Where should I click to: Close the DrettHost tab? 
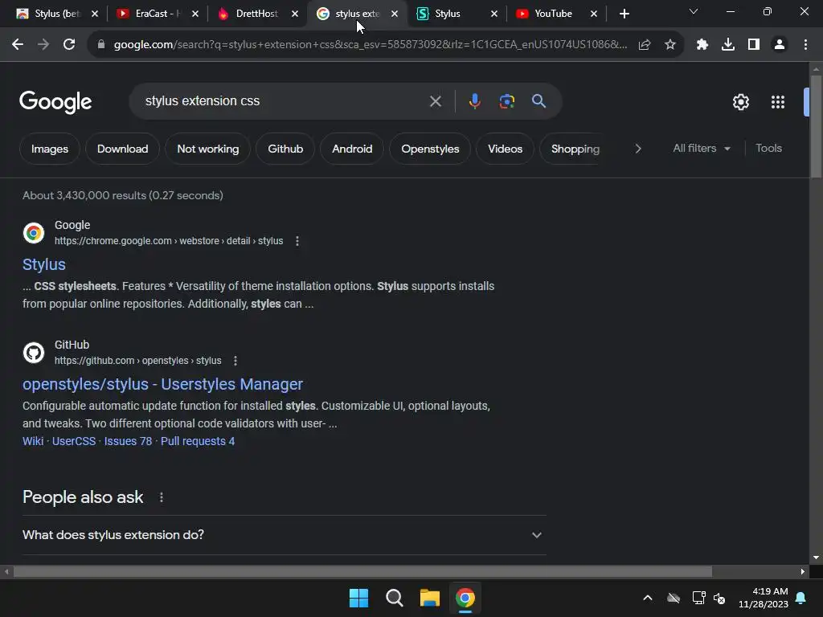click(295, 14)
